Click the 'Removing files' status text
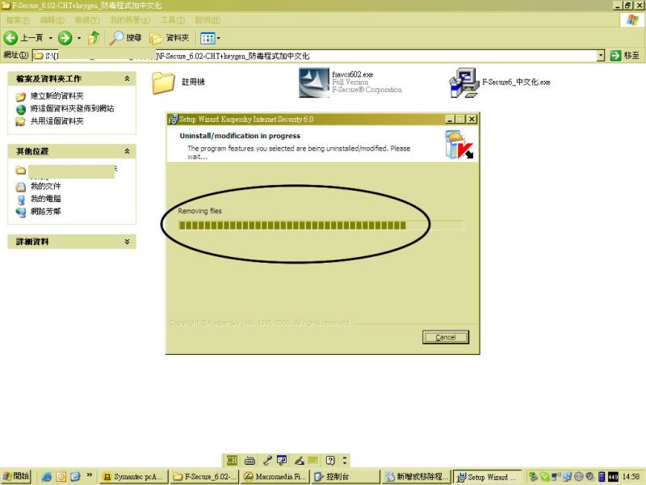Viewport: 646px width, 485px height. [199, 211]
